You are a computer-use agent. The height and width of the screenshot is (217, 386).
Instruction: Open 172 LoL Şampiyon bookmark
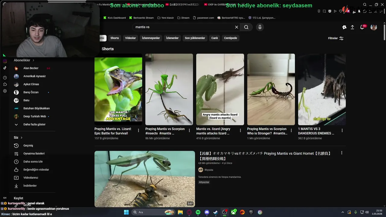click(261, 18)
